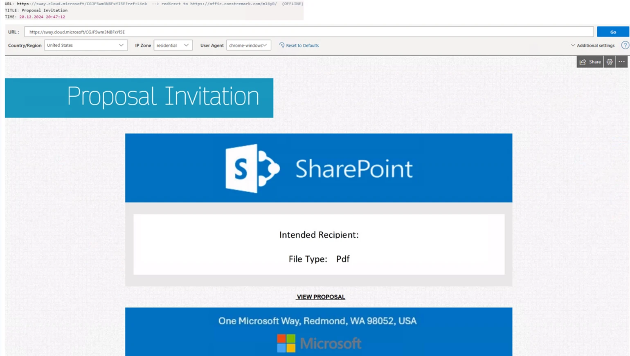Open the User Agent chrome-windows dropdown
Viewport: 630px width, 356px height.
coord(248,45)
